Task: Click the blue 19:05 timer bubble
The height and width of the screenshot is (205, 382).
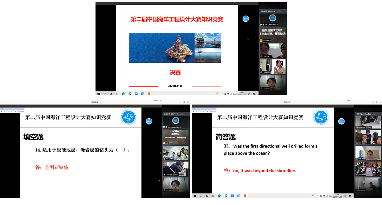Action: pyautogui.click(x=341, y=121)
